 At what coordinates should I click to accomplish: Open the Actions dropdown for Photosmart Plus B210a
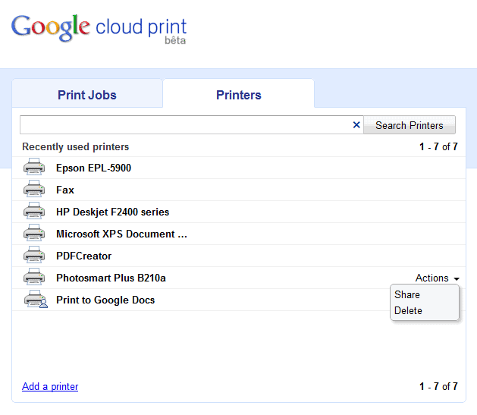pos(437,278)
